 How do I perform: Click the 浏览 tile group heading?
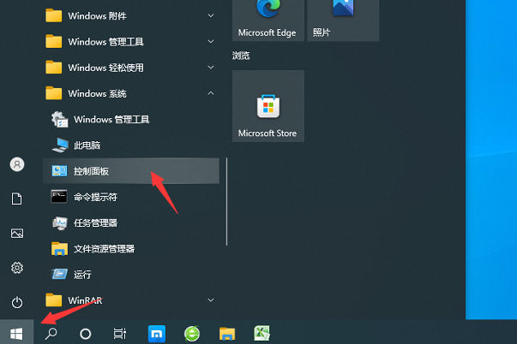click(241, 56)
